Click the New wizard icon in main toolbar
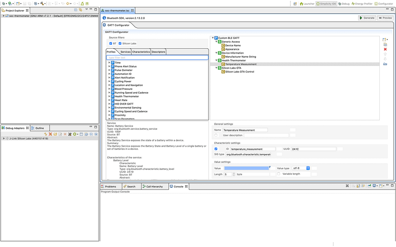Screen dimensions: 396x247 pos(18,3)
